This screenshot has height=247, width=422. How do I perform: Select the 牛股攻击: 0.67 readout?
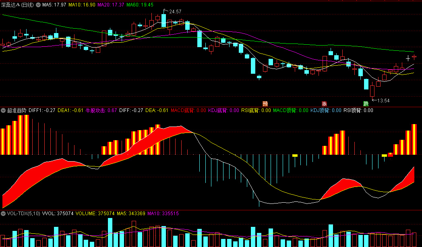click(101, 110)
